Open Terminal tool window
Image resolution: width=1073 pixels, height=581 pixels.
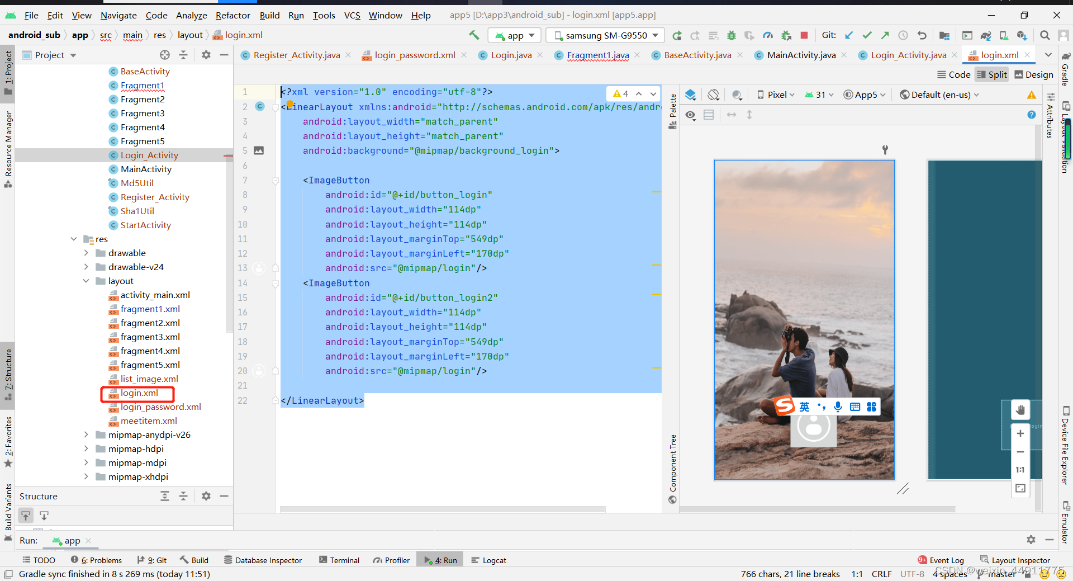[x=339, y=560]
